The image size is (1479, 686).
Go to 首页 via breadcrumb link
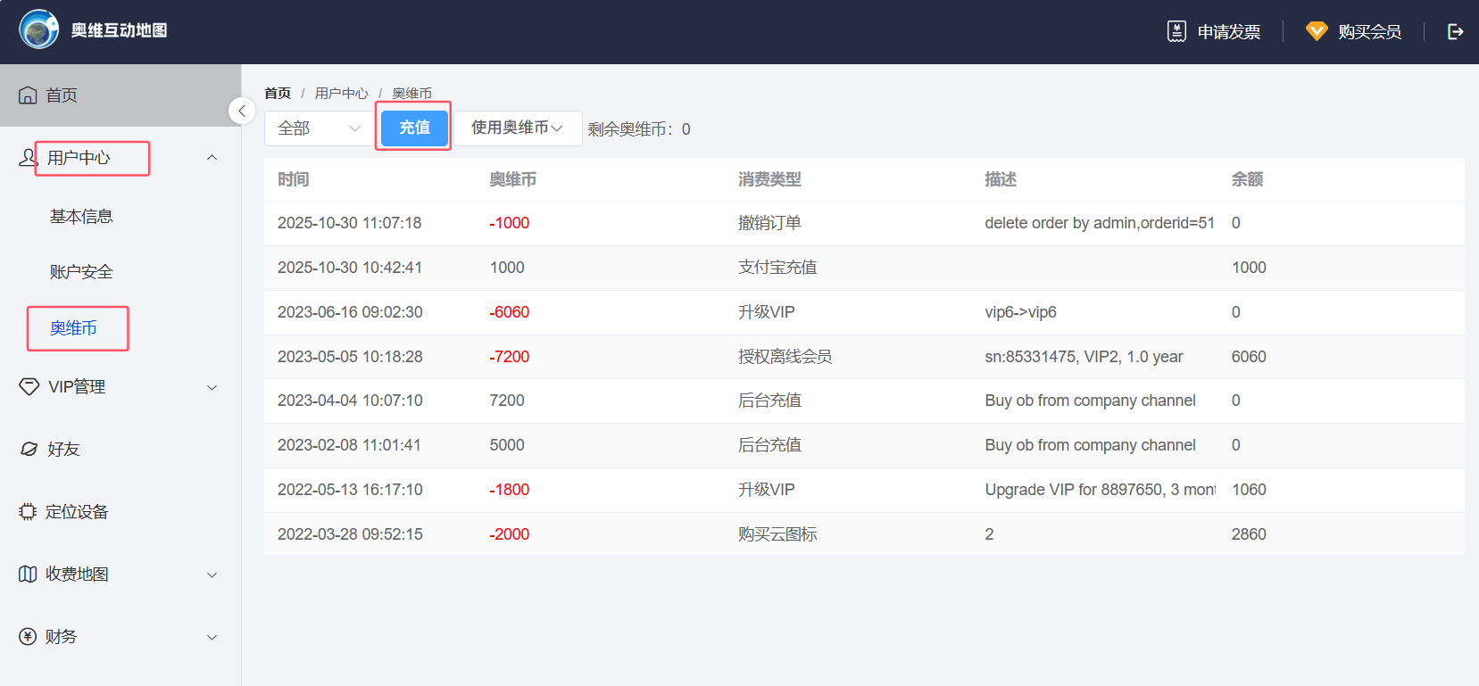278,94
